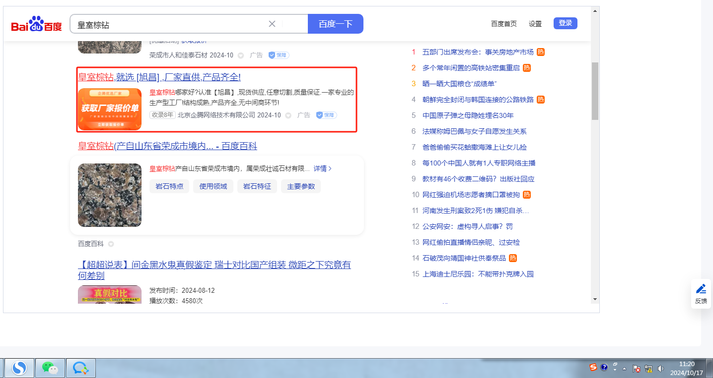Open hot search 五部门出席发布会：事关房地产市场
Viewport: 713px width, 378px height.
pos(478,52)
